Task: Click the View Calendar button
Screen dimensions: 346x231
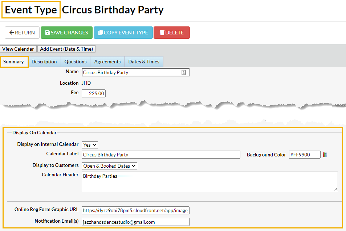Action: coord(18,49)
